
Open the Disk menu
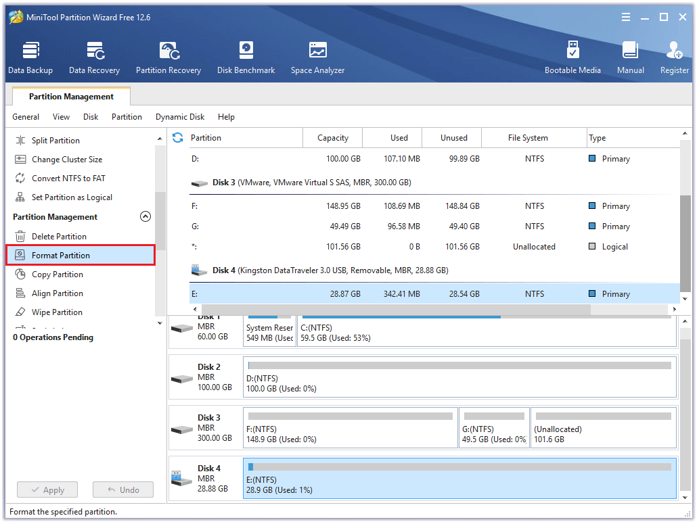pos(91,117)
